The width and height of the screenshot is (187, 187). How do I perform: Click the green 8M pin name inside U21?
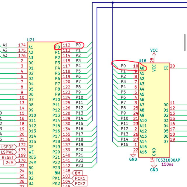pos(57,173)
